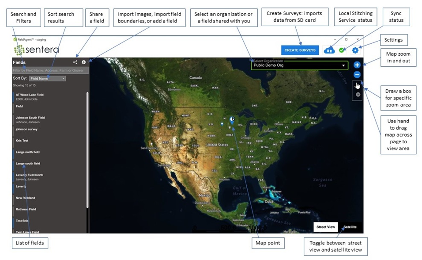Open the Sort By Field Name dropdown
This screenshot has width=422, height=260.
pos(47,78)
